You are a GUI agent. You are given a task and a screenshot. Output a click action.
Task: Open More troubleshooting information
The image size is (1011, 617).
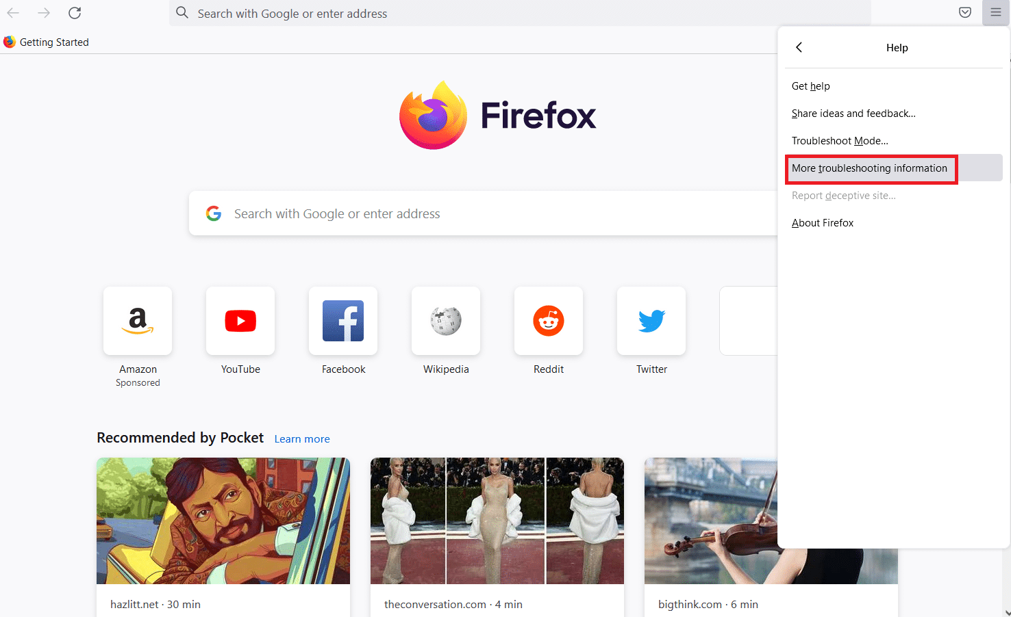coord(893,168)
